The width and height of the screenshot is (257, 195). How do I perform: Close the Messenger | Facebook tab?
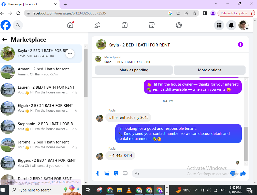click(55, 4)
